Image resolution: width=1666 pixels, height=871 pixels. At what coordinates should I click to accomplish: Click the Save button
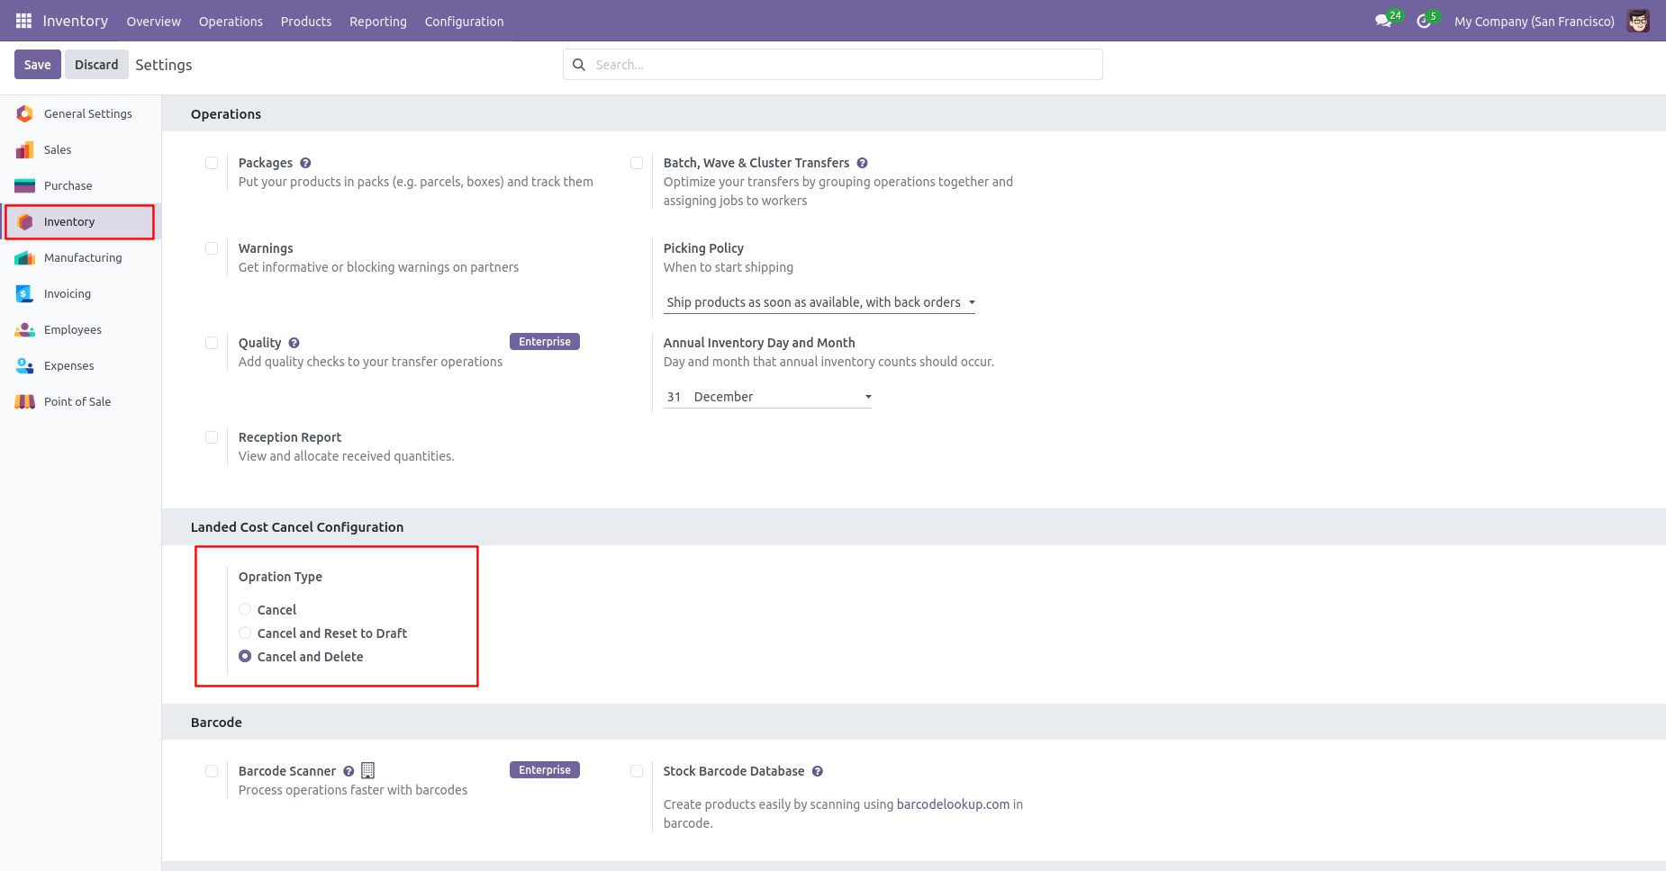click(x=38, y=65)
